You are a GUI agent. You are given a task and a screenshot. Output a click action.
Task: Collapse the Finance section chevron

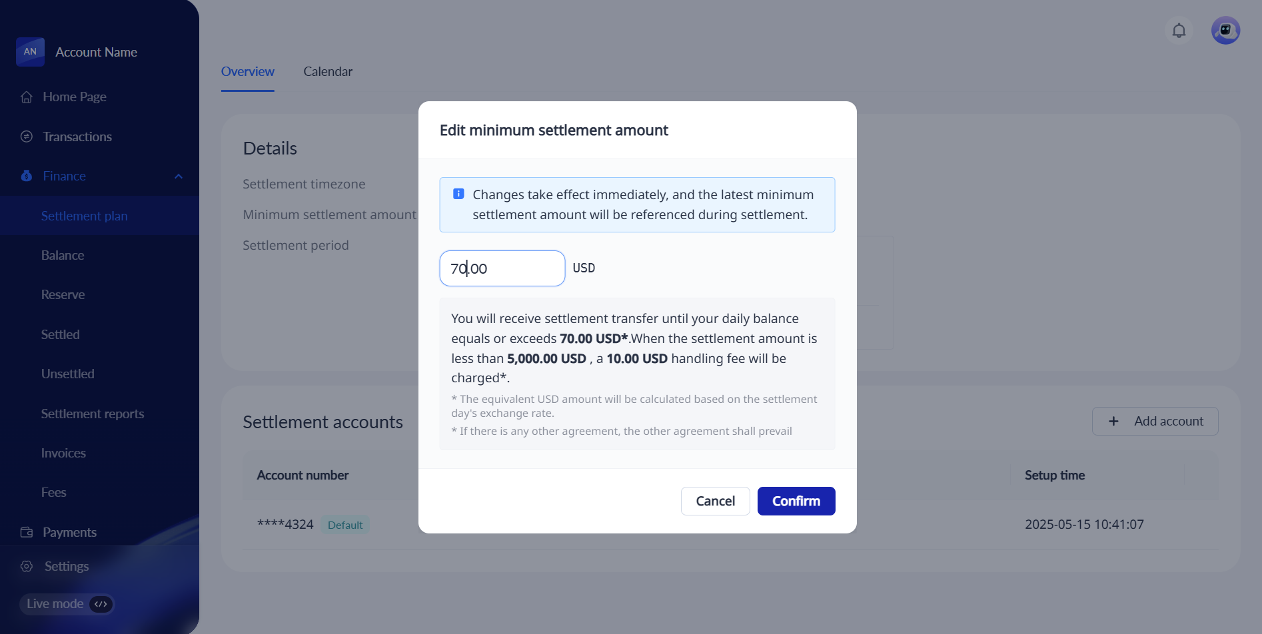179,176
